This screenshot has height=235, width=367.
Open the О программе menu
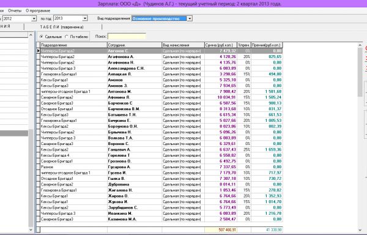coord(38,11)
